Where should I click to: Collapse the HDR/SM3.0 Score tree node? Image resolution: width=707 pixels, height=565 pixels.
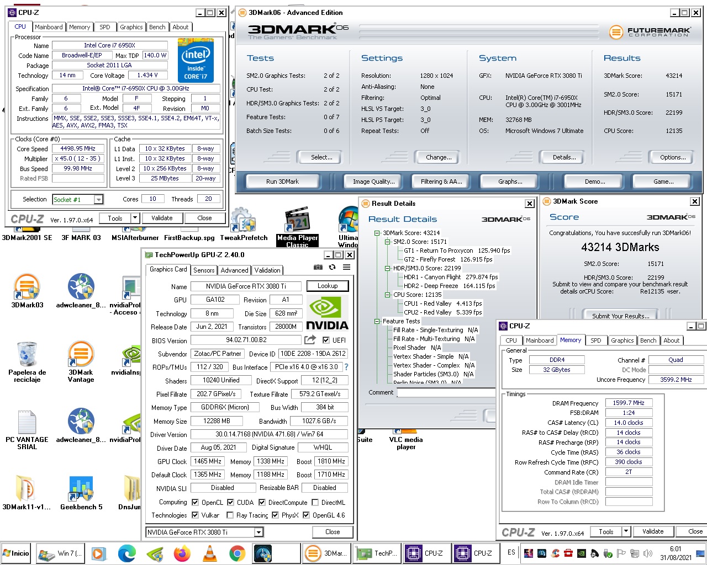[x=388, y=269]
